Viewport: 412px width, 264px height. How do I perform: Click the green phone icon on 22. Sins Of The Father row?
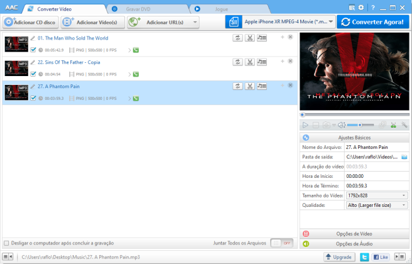pos(136,74)
